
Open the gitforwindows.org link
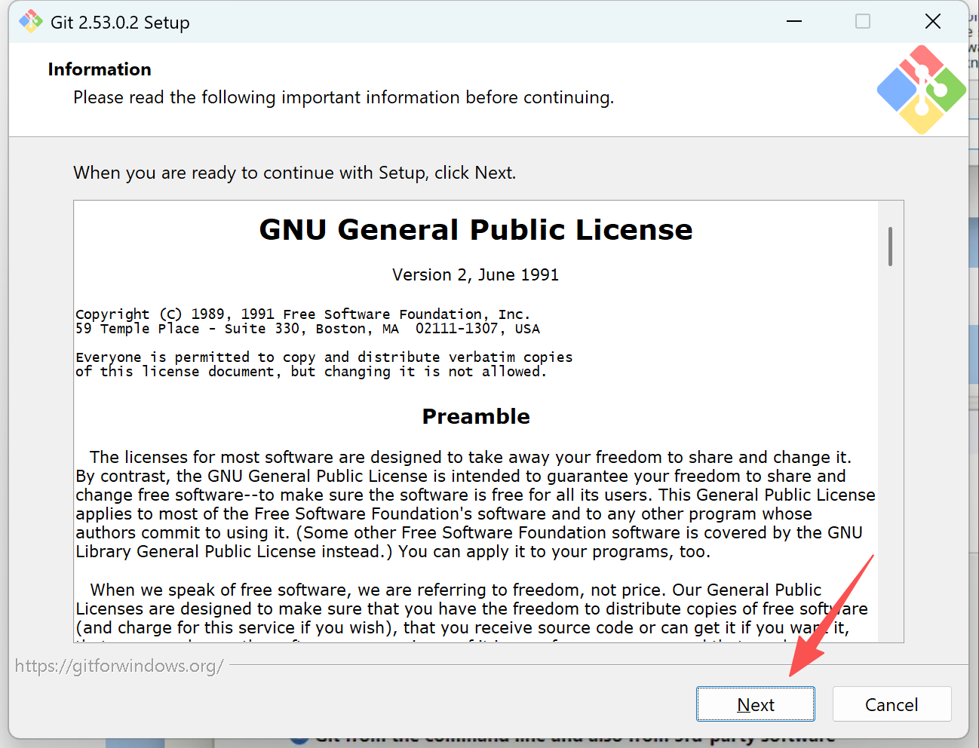pos(119,666)
